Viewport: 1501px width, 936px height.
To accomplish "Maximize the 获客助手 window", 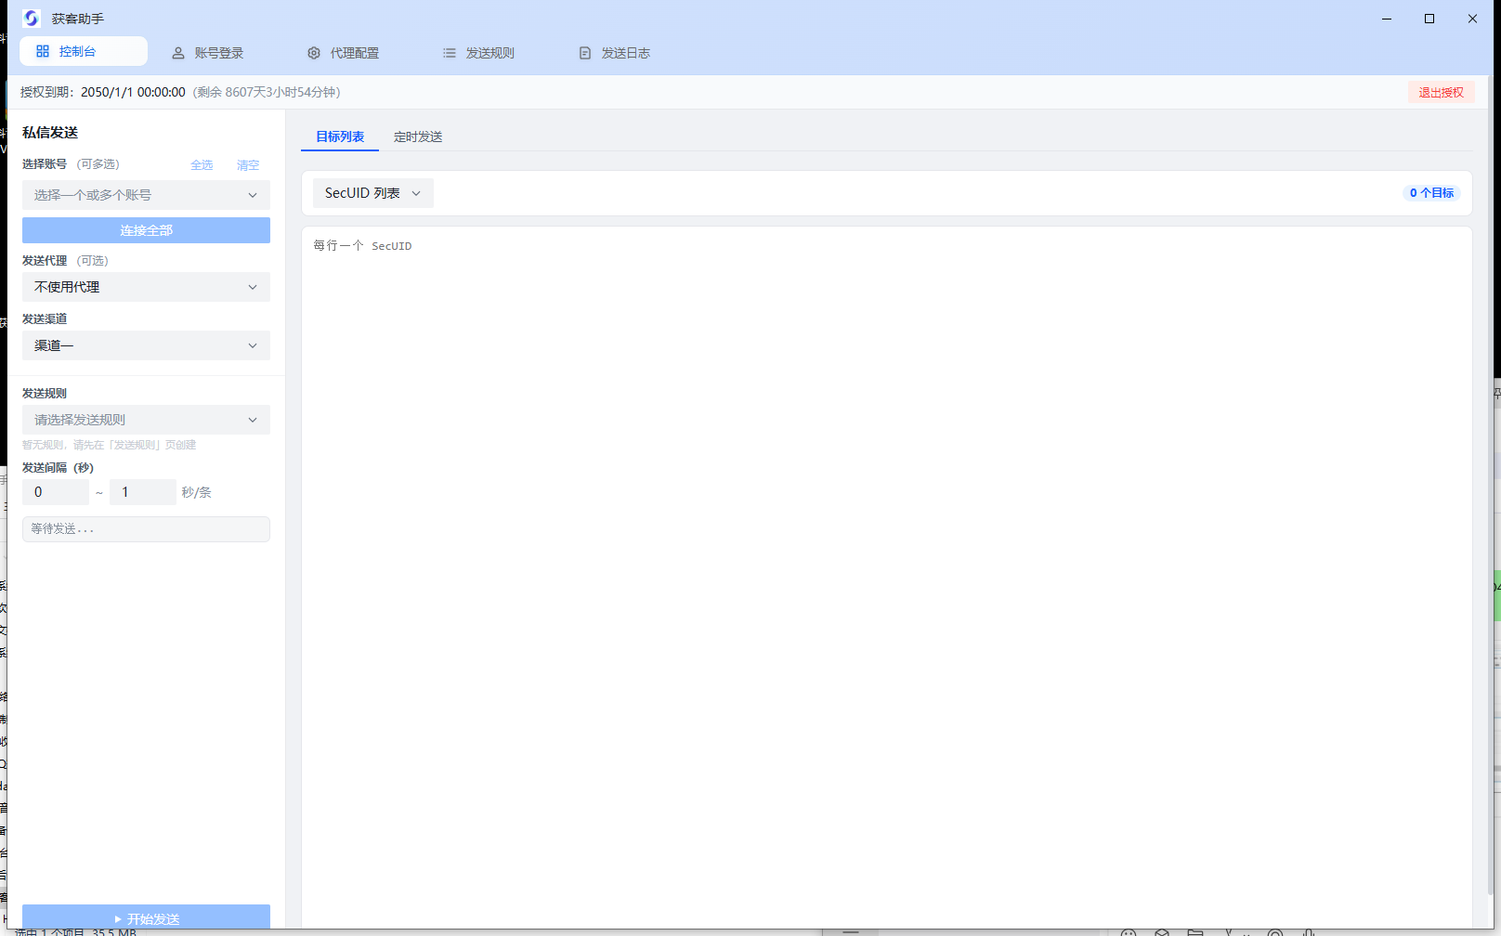I will tap(1429, 19).
